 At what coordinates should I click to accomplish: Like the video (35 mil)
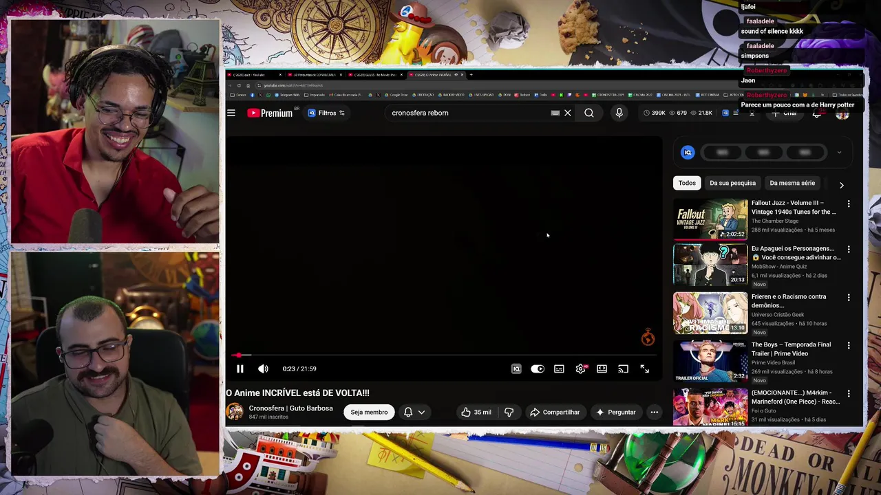click(x=476, y=412)
